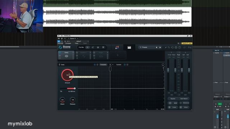The height and width of the screenshot is (129, 230).
Task: Enable the green Solo button on mixer channel
Action: (220, 104)
